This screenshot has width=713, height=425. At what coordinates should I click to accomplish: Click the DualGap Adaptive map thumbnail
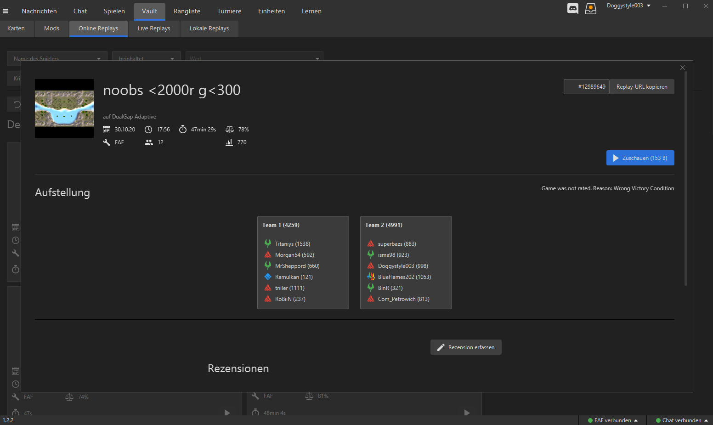coord(64,108)
